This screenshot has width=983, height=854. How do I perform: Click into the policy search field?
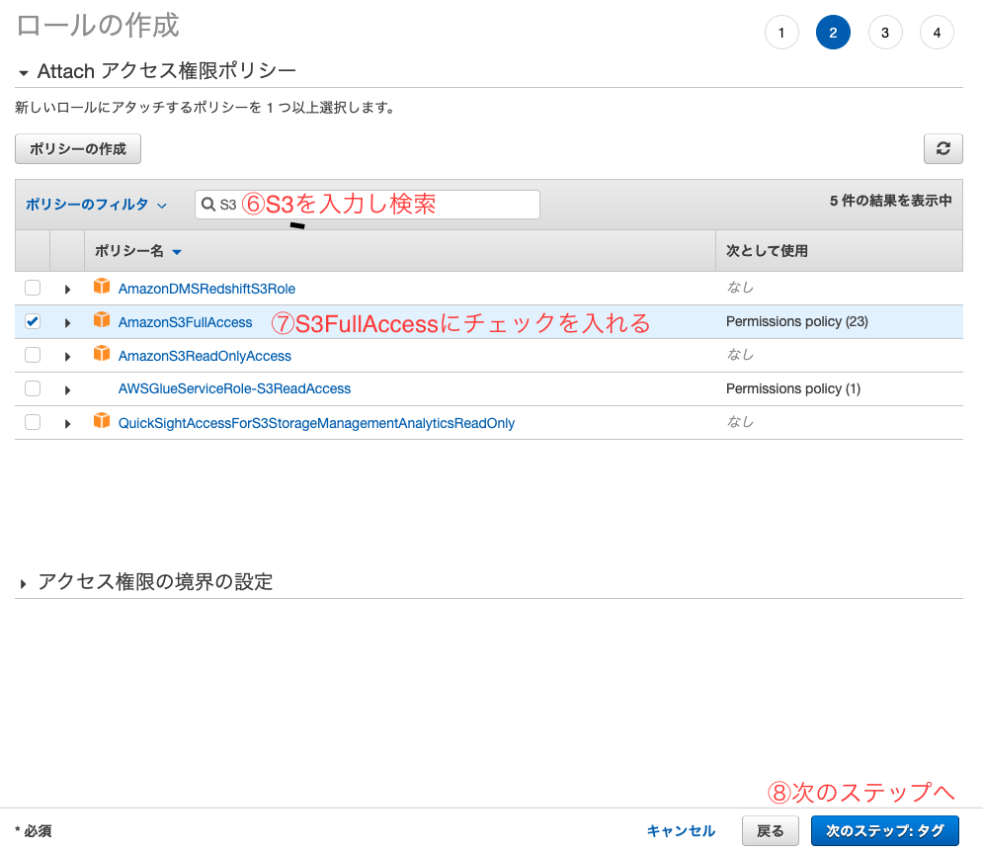pyautogui.click(x=368, y=205)
